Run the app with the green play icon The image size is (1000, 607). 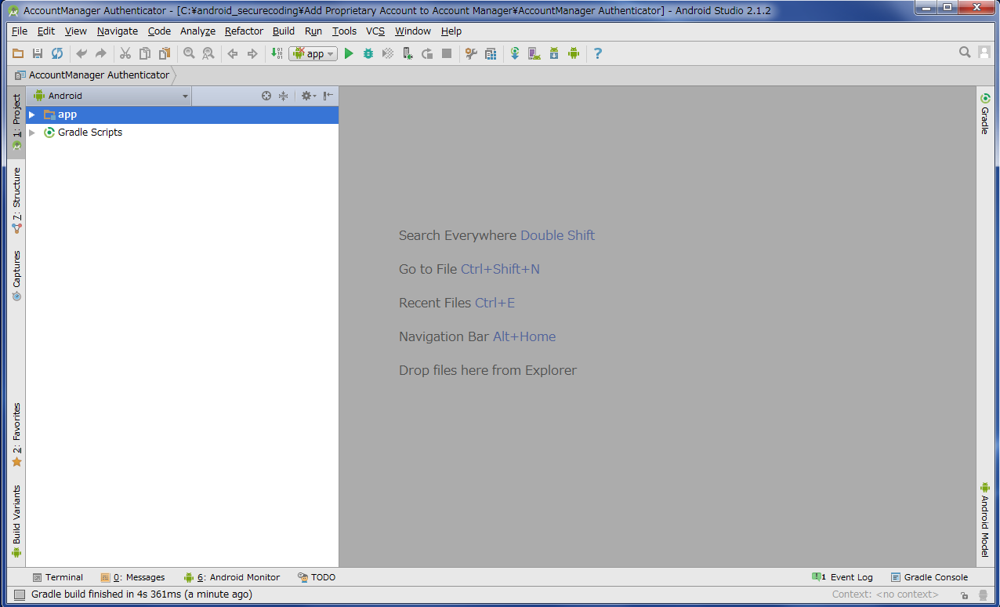pyautogui.click(x=349, y=53)
